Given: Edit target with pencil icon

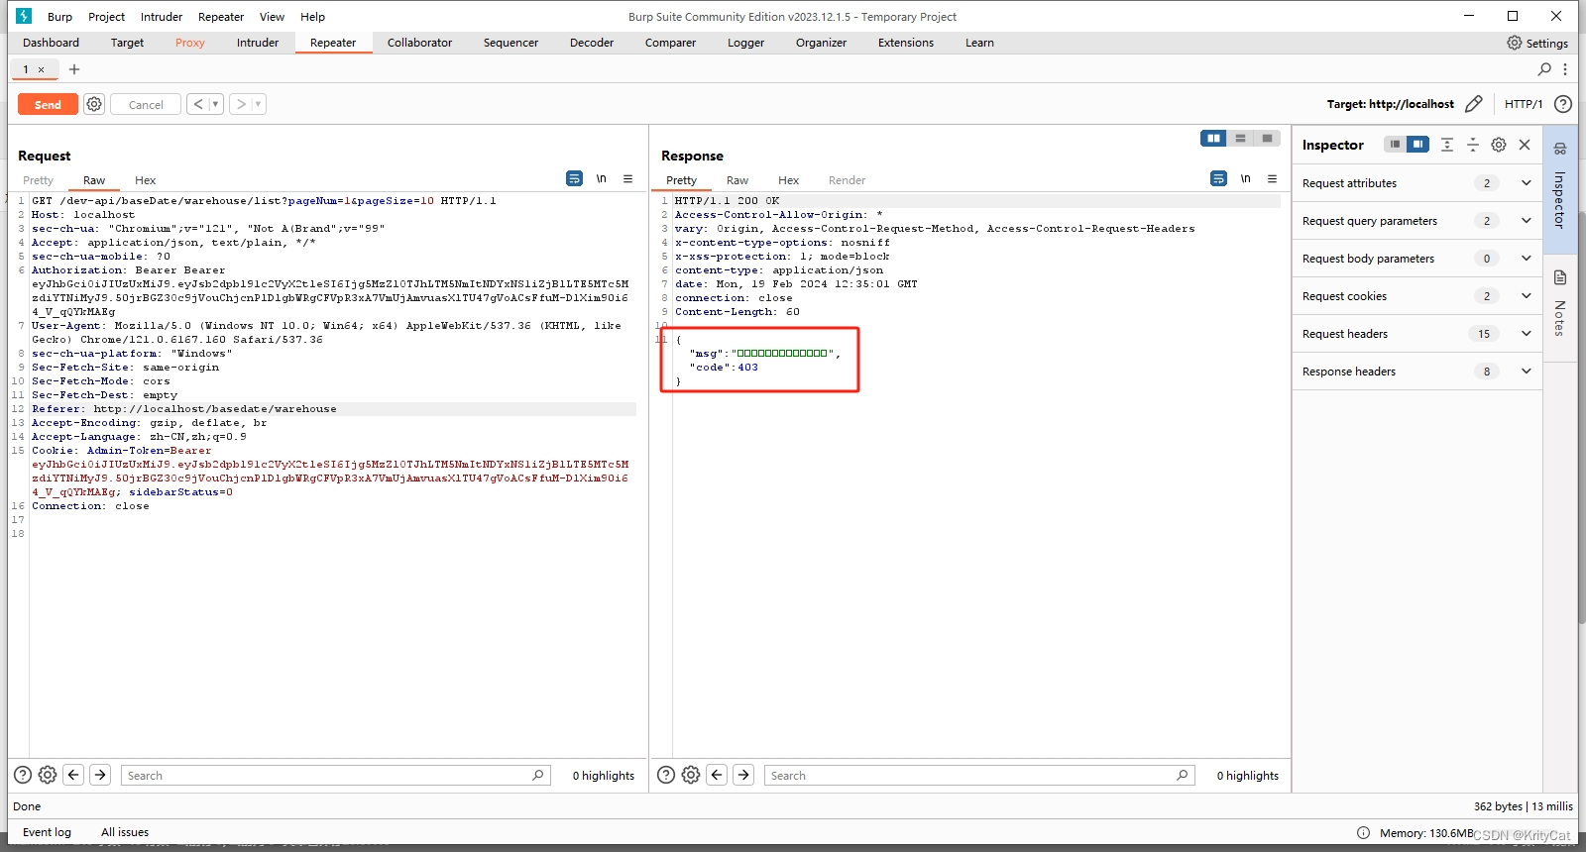Looking at the screenshot, I should (1474, 104).
